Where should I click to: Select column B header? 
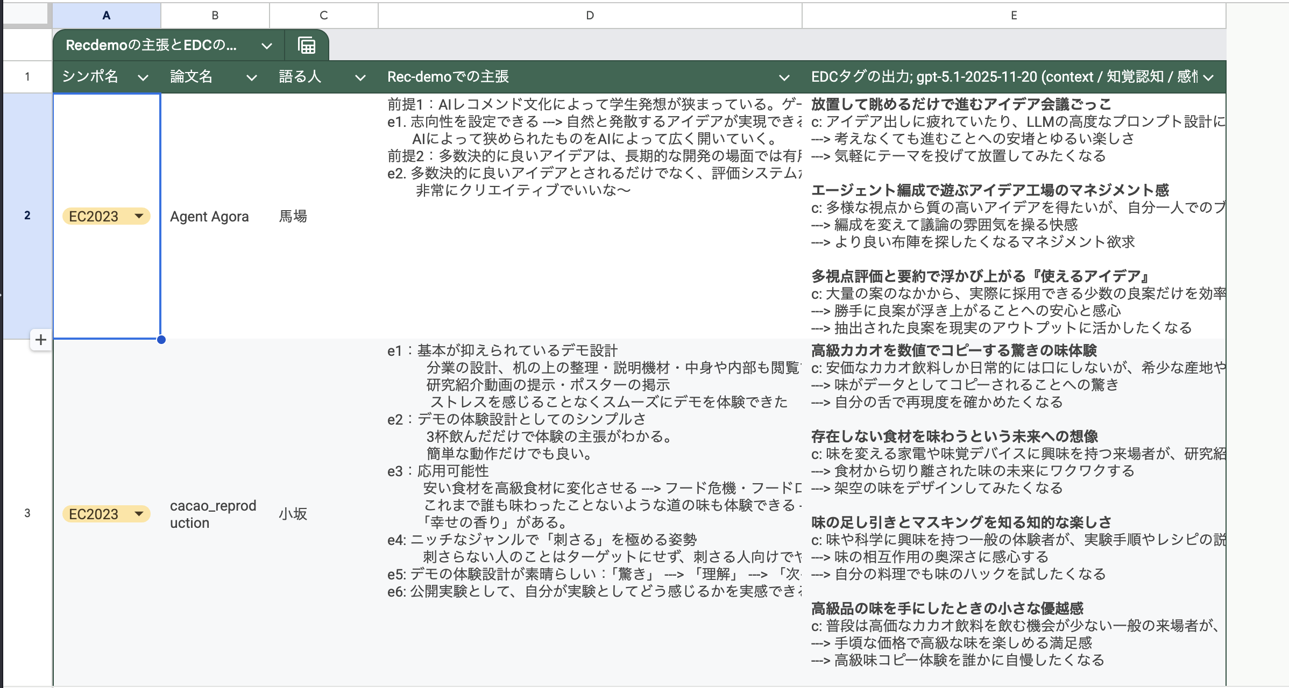215,15
